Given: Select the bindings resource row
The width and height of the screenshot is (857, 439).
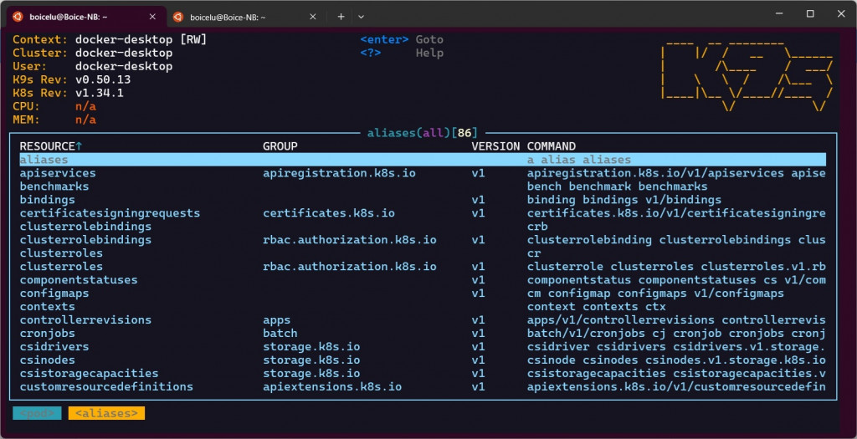Looking at the screenshot, I should (423, 200).
